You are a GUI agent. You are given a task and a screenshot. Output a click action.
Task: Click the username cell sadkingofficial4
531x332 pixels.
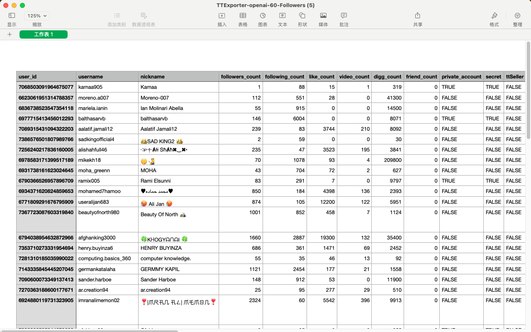tap(107, 139)
